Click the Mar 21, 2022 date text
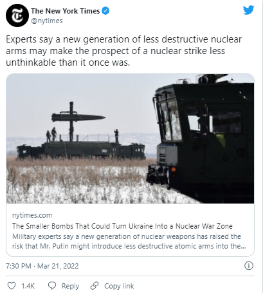This screenshot has height=293, width=263. coord(58,266)
